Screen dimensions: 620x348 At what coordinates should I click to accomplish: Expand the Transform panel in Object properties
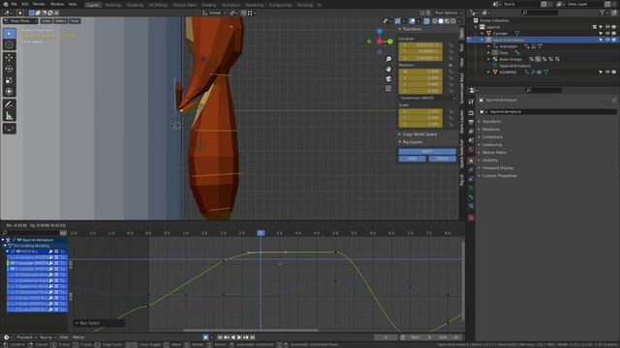[491, 122]
